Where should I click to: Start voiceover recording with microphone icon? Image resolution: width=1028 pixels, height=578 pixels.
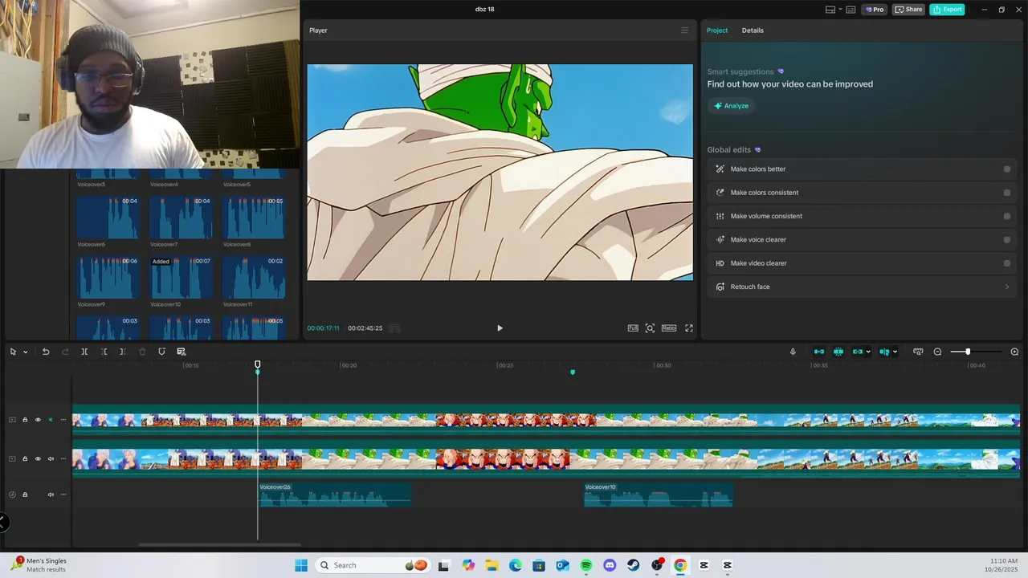[793, 352]
